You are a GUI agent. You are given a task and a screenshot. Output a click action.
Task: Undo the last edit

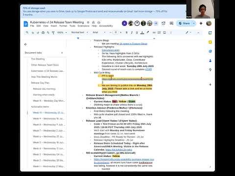point(33,33)
